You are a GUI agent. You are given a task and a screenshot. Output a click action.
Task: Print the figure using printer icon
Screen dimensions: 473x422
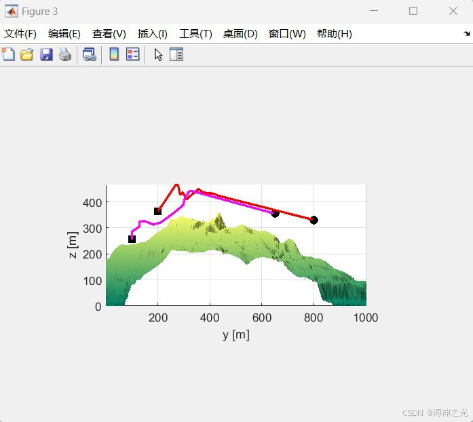[65, 54]
